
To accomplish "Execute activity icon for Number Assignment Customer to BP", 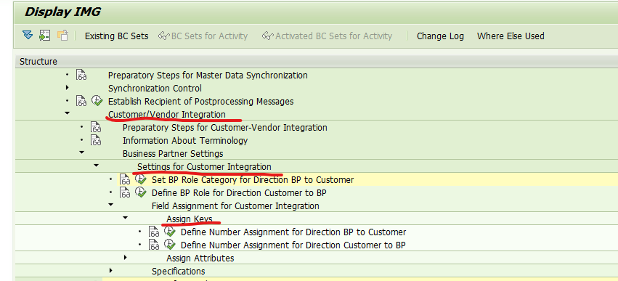I will click(170, 245).
